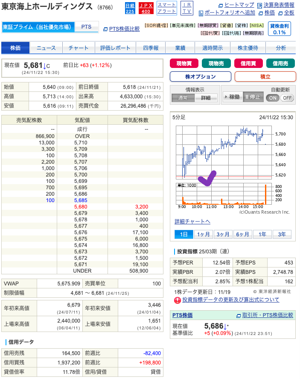Select the 1ヶ月 chart range

[x=203, y=234]
